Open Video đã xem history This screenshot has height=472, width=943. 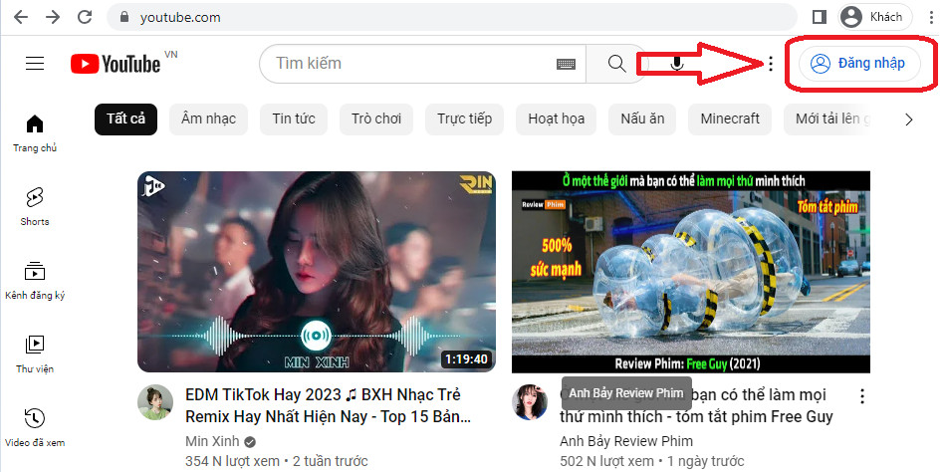point(35,428)
